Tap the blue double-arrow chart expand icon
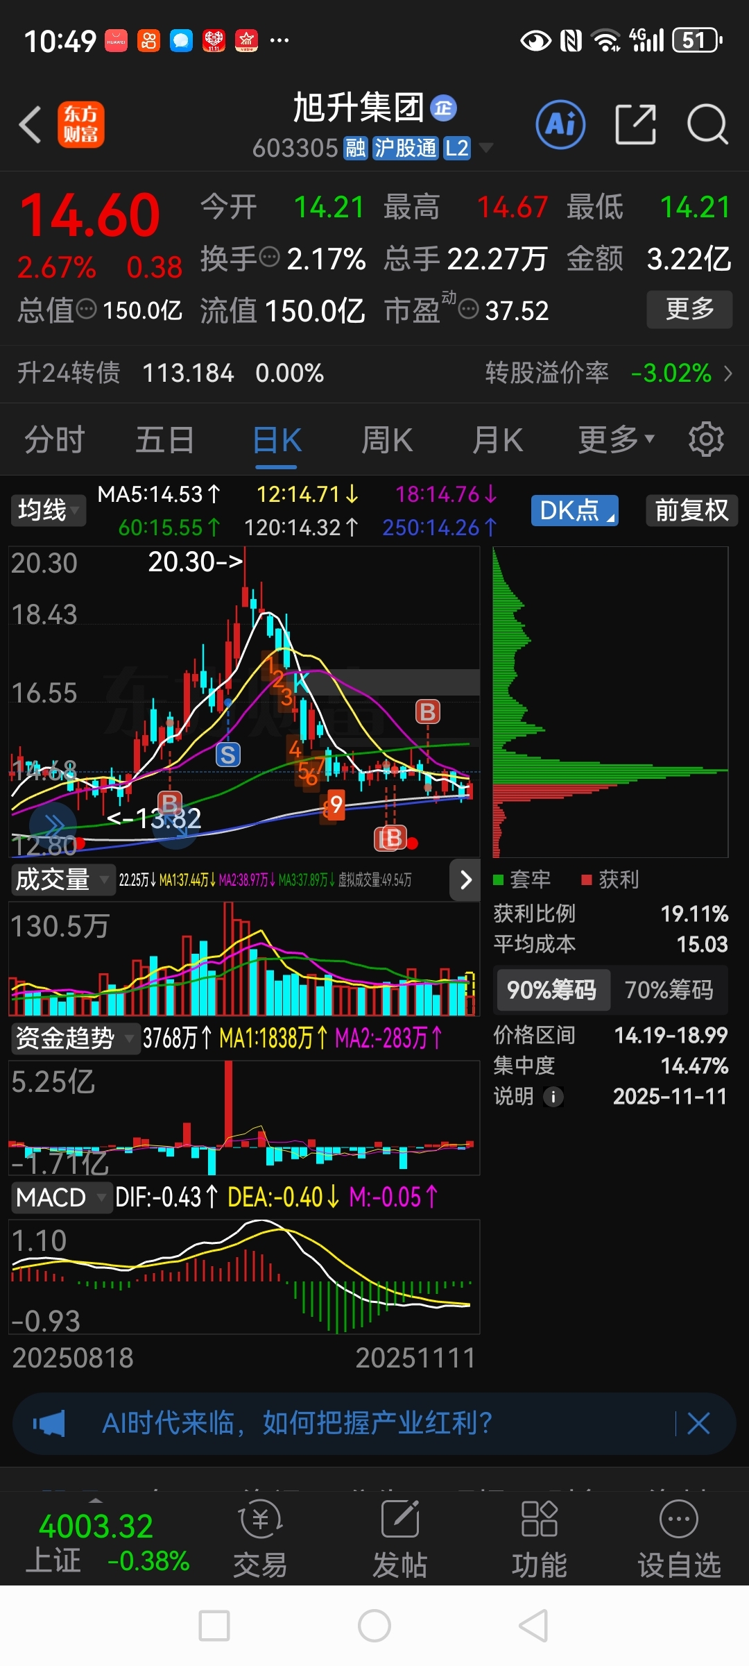 (53, 825)
